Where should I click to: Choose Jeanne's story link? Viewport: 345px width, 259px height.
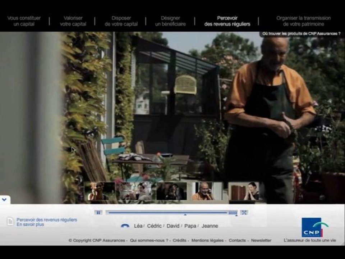(210, 226)
